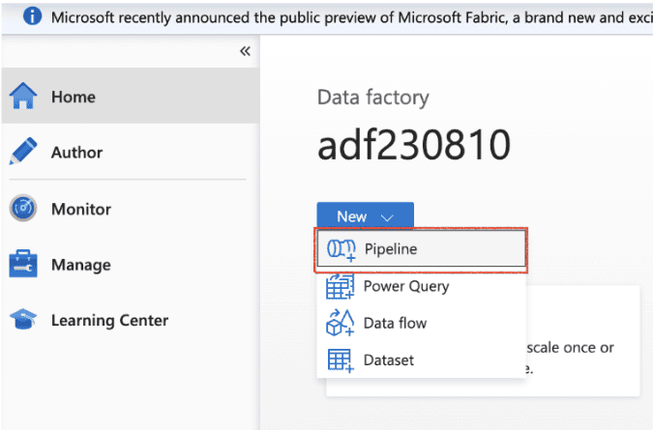653x430 pixels.
Task: Toggle the New dropdown chevron arrow
Action: pos(387,217)
